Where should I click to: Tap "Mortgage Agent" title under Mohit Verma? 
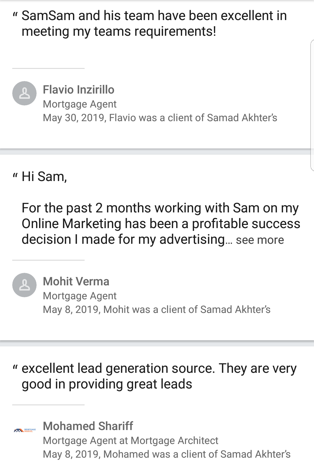[79, 296]
